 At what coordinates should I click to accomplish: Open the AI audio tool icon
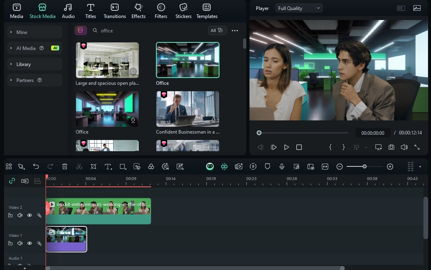tap(165, 166)
